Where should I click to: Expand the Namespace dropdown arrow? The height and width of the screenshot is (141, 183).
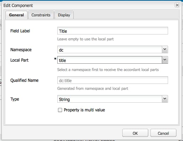(x=165, y=49)
